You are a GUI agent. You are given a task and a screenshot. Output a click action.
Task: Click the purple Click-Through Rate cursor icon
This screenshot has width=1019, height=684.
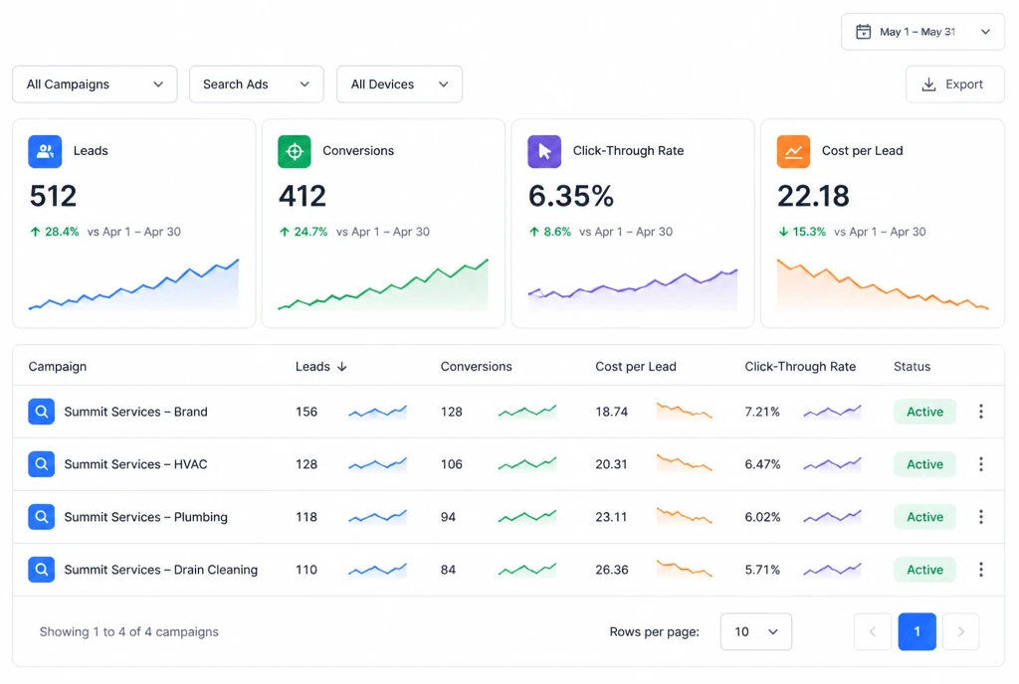[x=544, y=151]
